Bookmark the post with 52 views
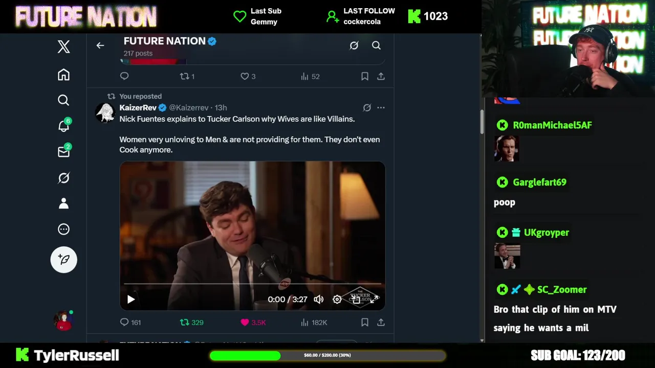The height and width of the screenshot is (368, 655). coord(365,76)
